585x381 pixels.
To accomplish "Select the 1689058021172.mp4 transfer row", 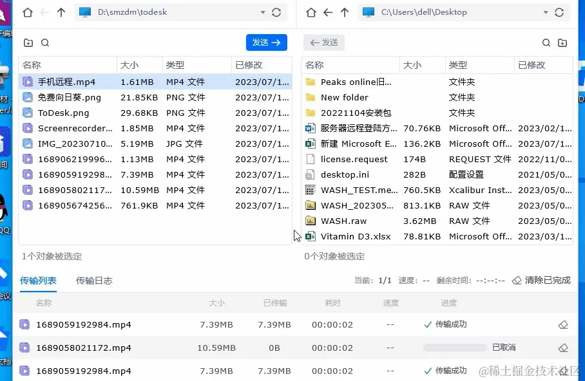I will point(296,348).
